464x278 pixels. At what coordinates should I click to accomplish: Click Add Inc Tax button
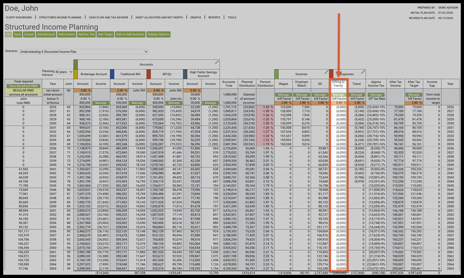point(87,34)
